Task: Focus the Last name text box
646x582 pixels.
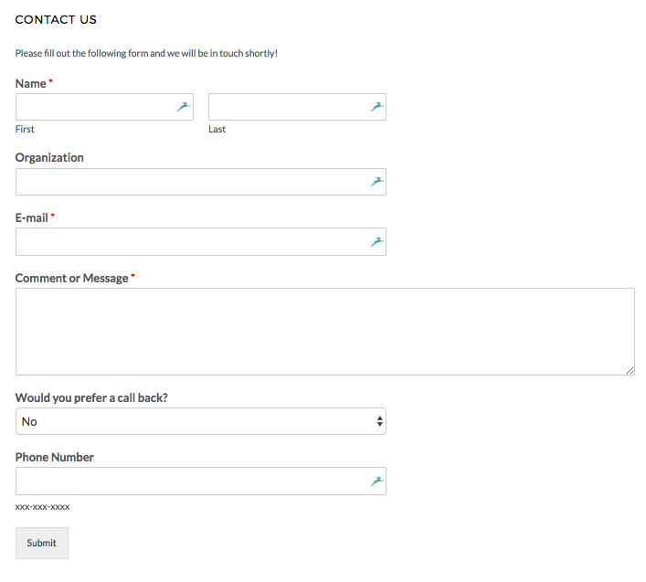Action: coord(297,107)
